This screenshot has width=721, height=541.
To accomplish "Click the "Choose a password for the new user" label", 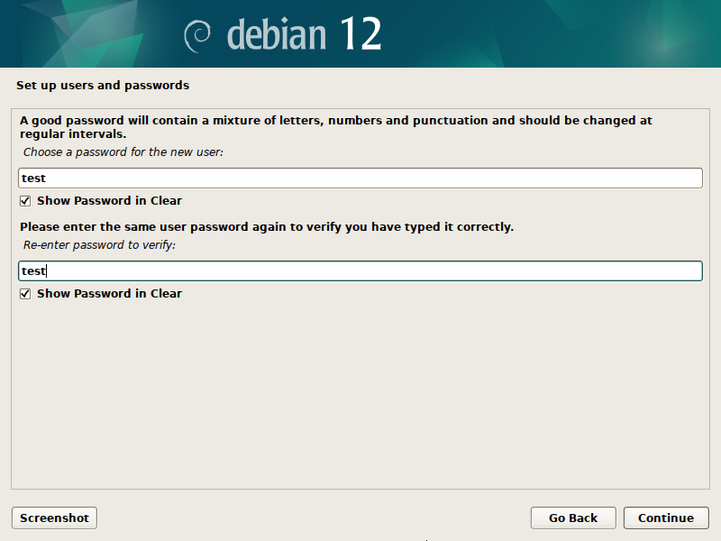I will click(123, 152).
